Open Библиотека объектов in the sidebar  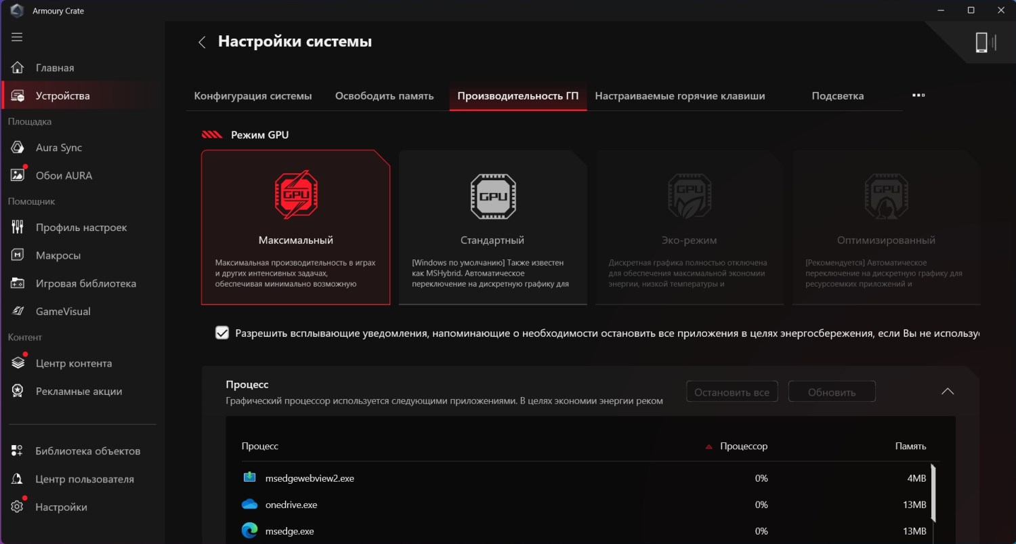click(x=83, y=451)
